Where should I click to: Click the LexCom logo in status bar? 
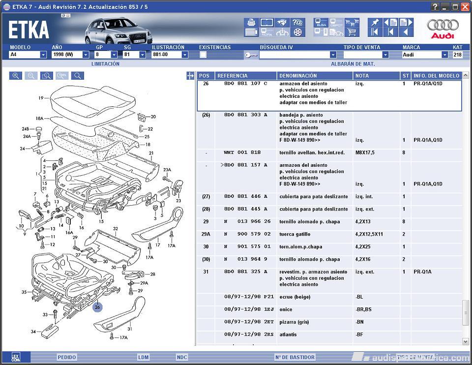16,357
